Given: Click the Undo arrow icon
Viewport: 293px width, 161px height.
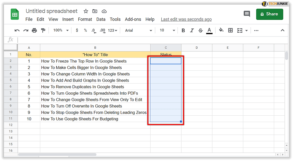Looking at the screenshot, I should pos(17,30).
